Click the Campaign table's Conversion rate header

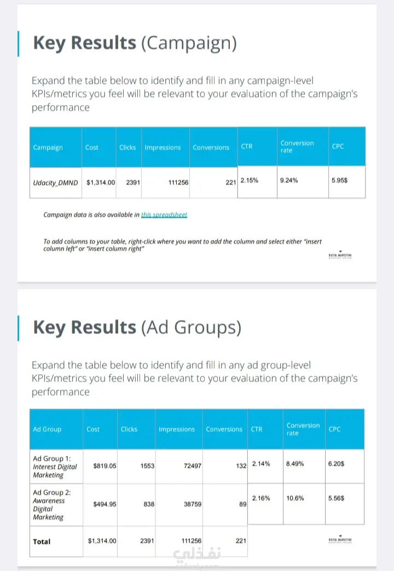[297, 147]
